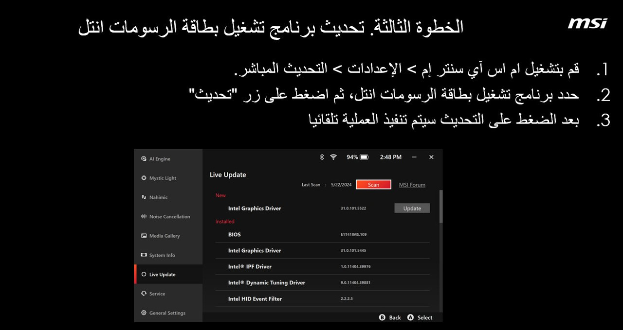Open the Mystic Light section

(x=168, y=178)
